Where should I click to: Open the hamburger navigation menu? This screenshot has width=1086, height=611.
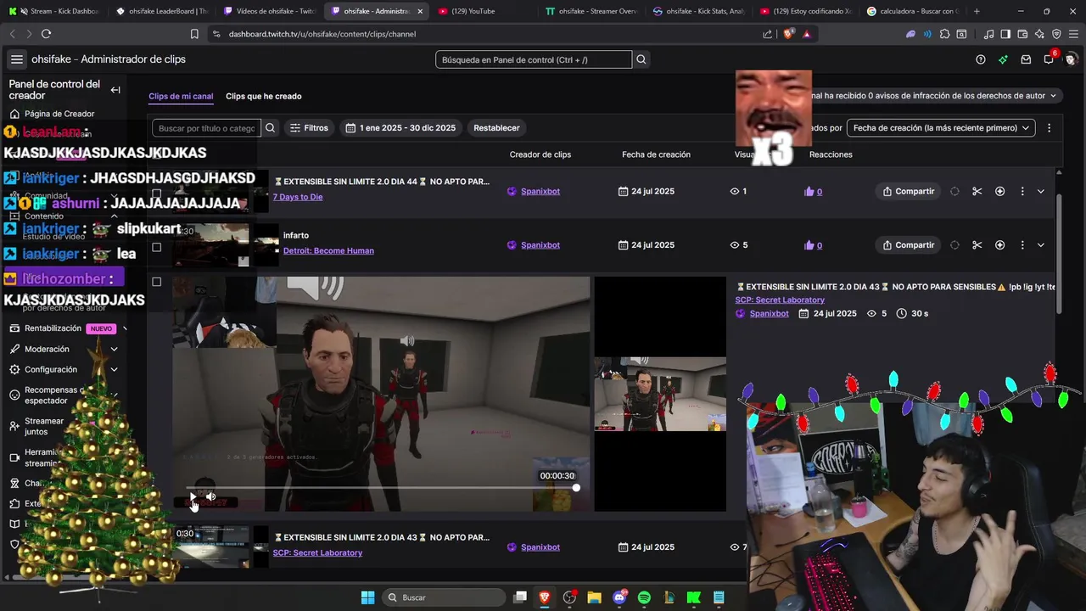17,59
